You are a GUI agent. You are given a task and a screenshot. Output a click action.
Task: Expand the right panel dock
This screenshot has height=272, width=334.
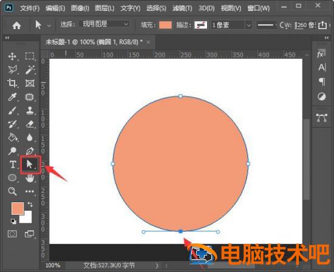coord(327,38)
